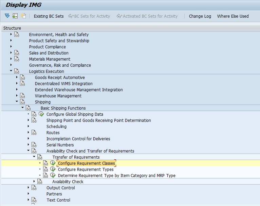
Task: Open documentation icon for Output Control
Action: (34, 188)
